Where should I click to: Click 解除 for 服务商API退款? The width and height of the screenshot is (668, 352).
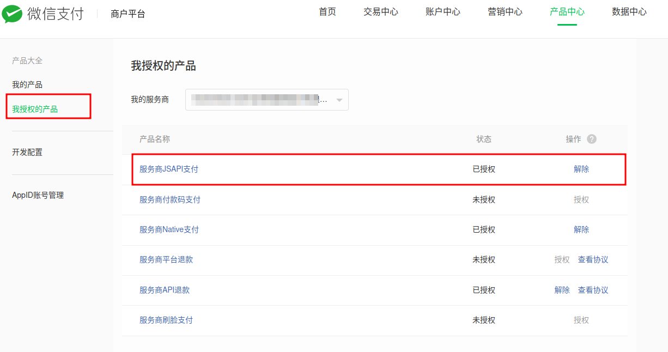pyautogui.click(x=562, y=290)
